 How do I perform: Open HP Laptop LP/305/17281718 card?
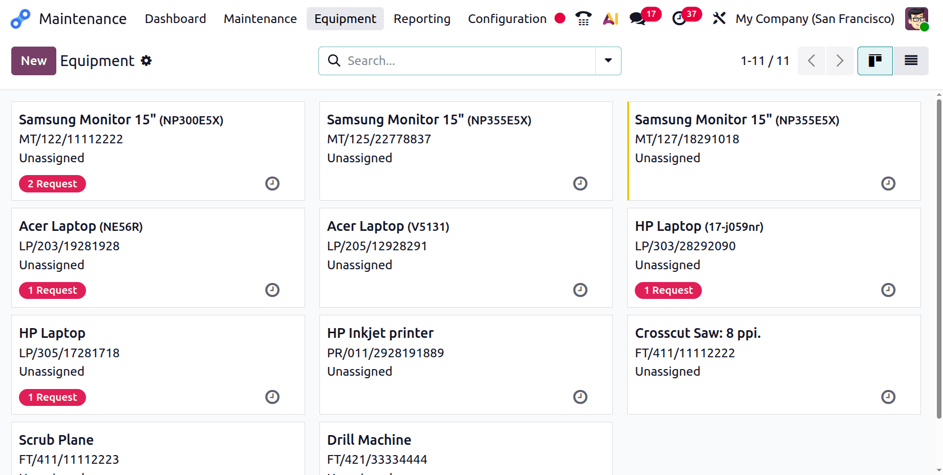[158, 364]
